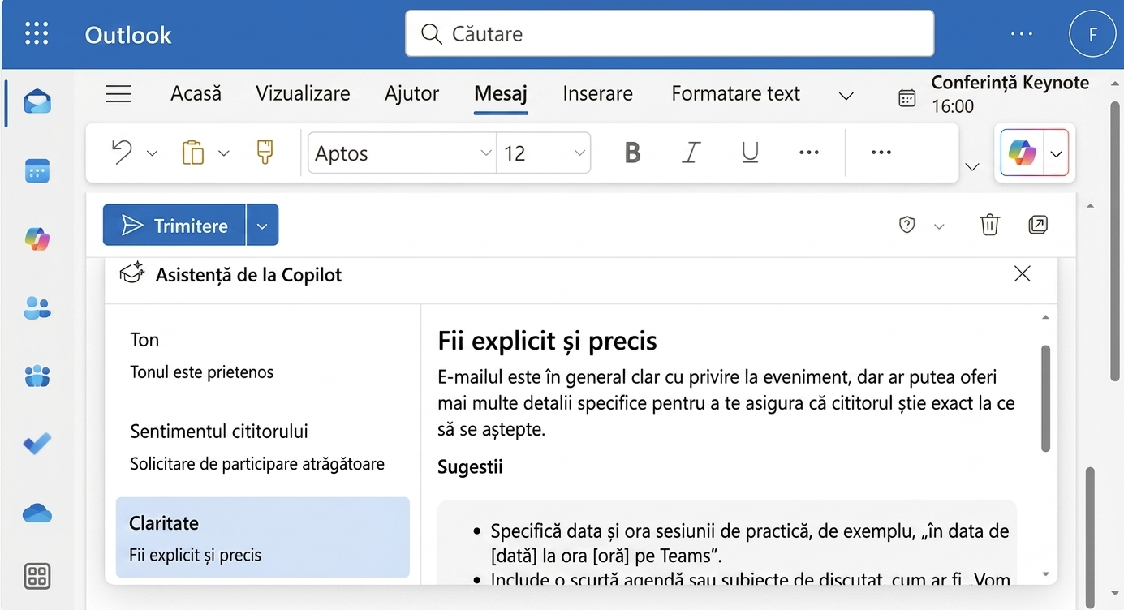This screenshot has height=610, width=1124.
Task: Expand the Paste options dropdown
Action: [224, 153]
